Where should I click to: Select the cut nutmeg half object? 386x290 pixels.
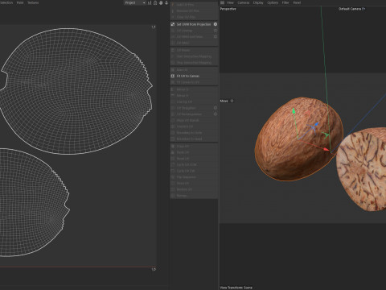pos(362,169)
